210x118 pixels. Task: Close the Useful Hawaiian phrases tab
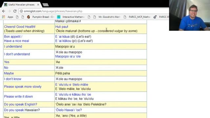pyautogui.click(x=38, y=5)
